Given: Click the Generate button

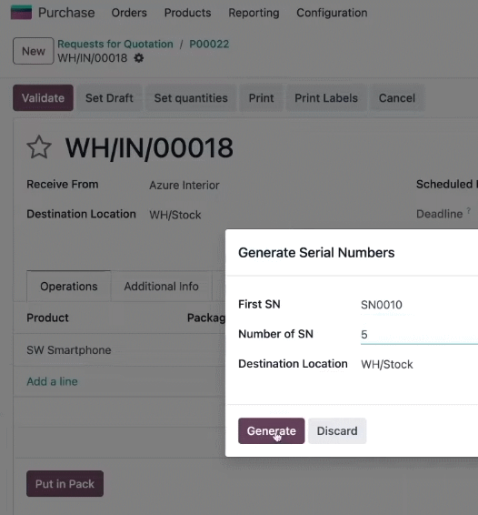Looking at the screenshot, I should tap(272, 431).
